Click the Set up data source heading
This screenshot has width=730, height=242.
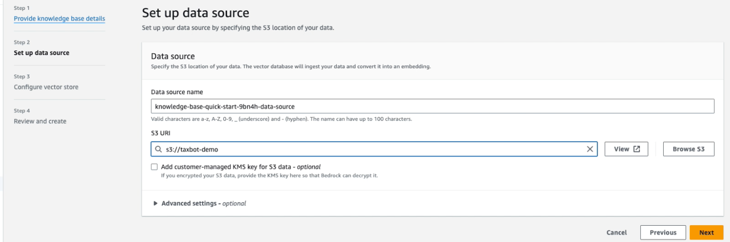[196, 13]
